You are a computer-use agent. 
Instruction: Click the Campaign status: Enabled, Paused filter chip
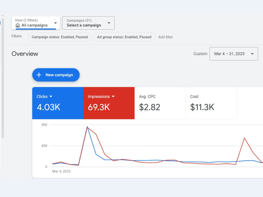60,37
